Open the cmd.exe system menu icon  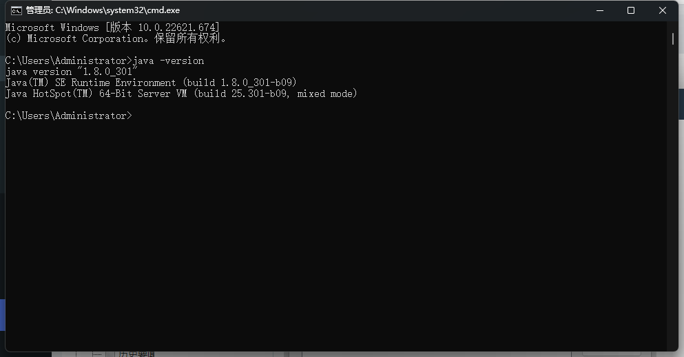16,10
